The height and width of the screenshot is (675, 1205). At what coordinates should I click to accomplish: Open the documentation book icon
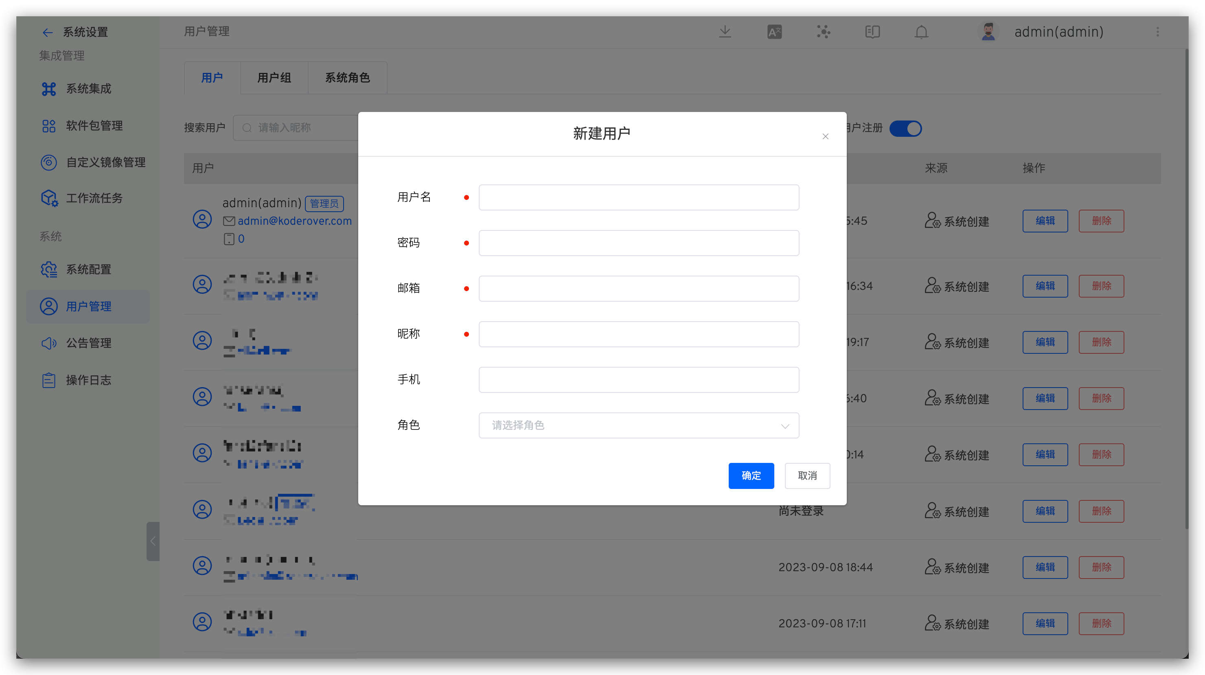(872, 31)
